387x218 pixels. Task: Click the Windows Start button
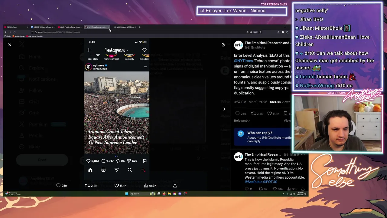[127, 194]
